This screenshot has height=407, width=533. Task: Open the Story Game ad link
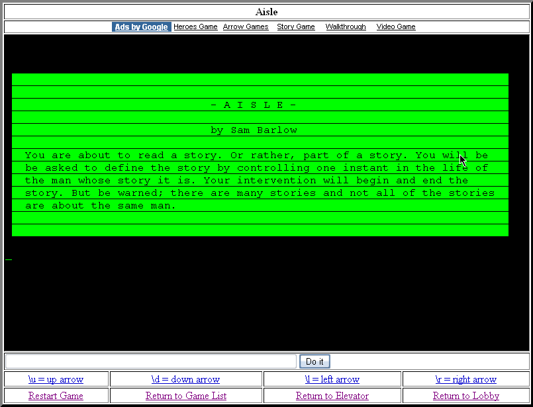(296, 27)
